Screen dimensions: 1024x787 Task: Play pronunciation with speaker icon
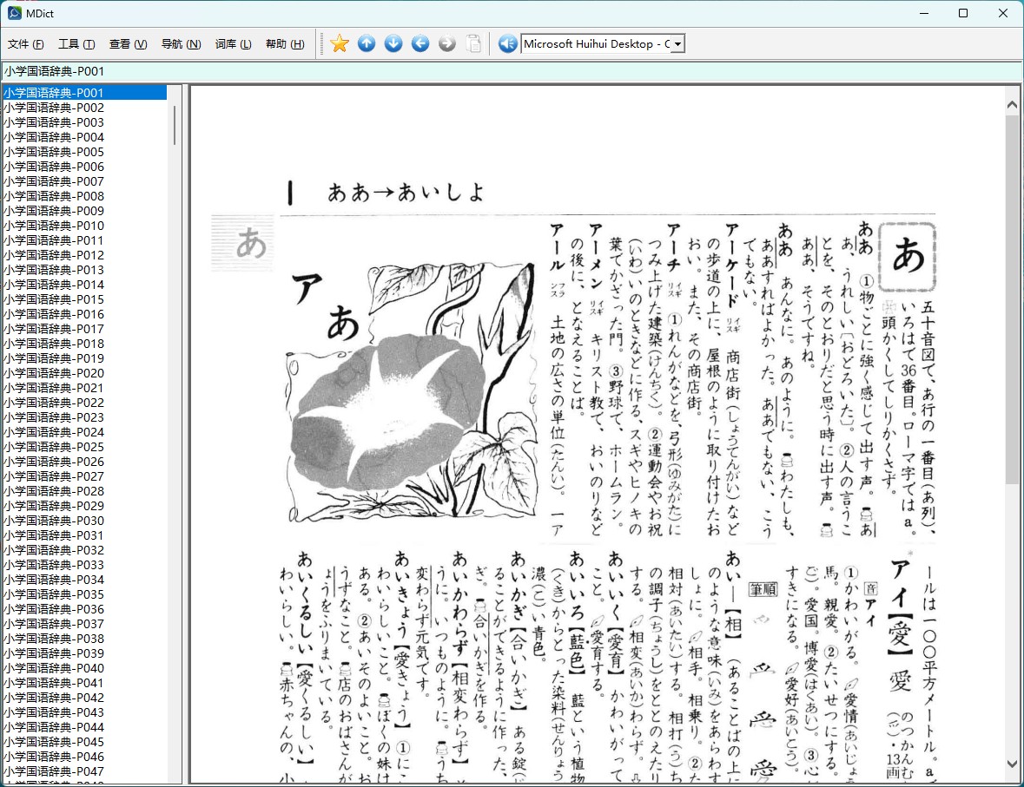click(507, 43)
